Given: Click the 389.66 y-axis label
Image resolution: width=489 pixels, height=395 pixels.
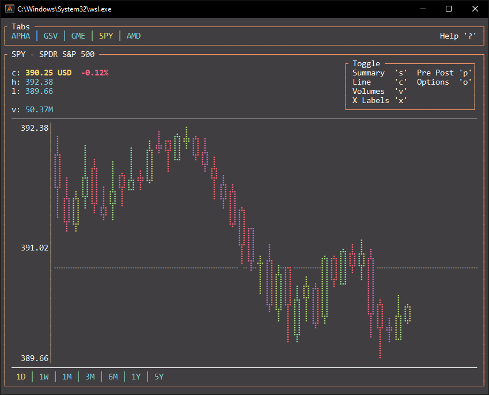Looking at the screenshot, I should click(35, 358).
